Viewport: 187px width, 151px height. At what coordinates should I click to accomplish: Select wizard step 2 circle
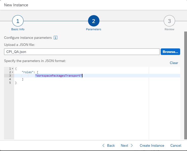click(x=94, y=21)
